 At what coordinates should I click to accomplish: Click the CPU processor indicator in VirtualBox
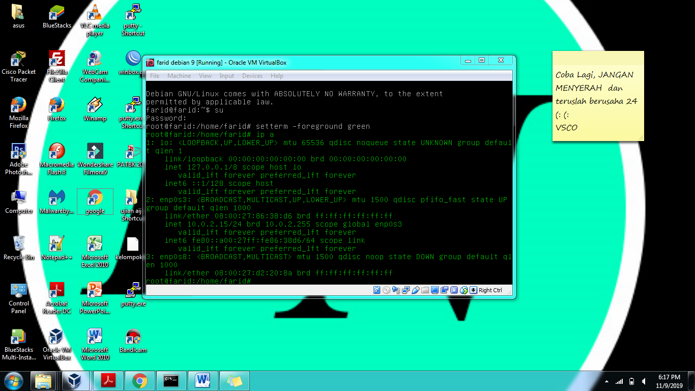coord(454,290)
